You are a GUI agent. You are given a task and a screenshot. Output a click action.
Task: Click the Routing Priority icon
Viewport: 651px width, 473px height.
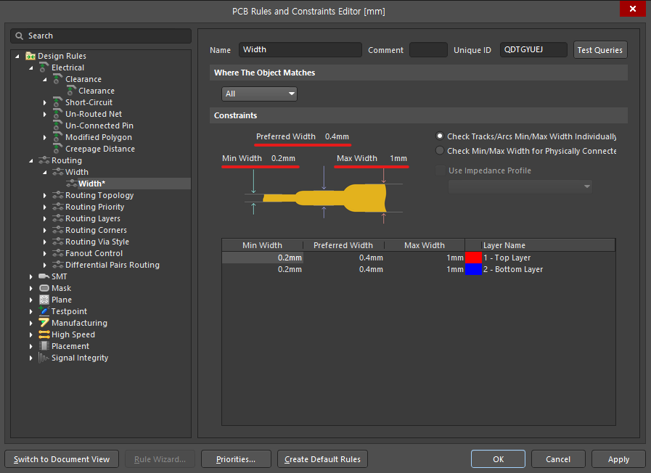[58, 207]
